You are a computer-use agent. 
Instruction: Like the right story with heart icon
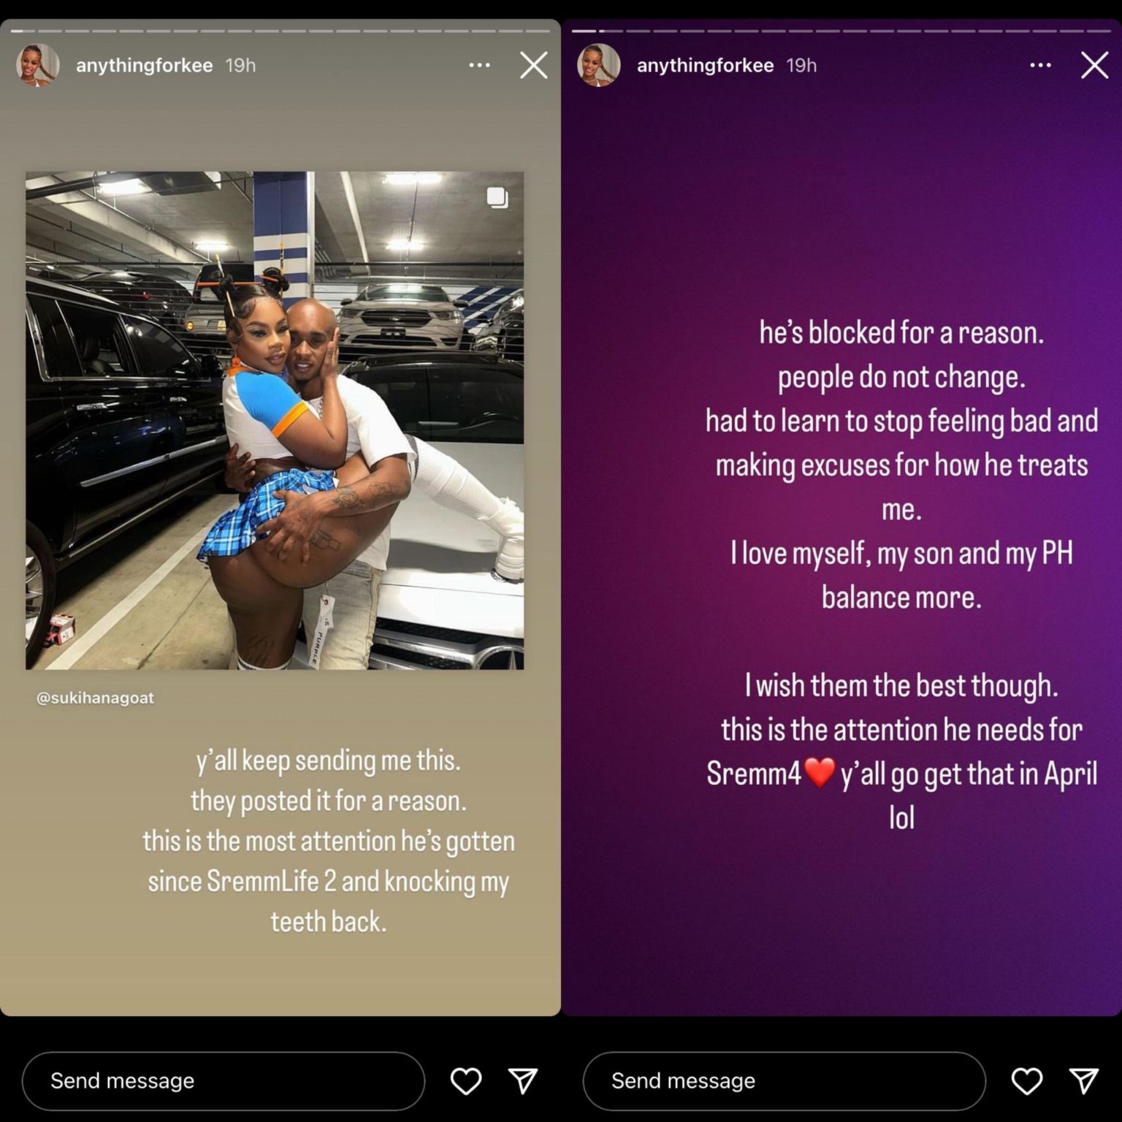[x=1026, y=1080]
